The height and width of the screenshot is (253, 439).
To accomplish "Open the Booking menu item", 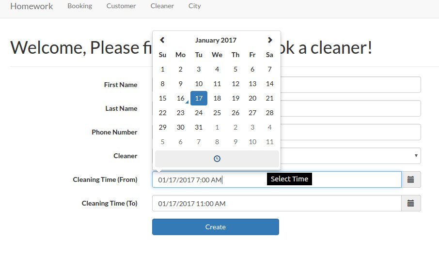I will tap(79, 6).
